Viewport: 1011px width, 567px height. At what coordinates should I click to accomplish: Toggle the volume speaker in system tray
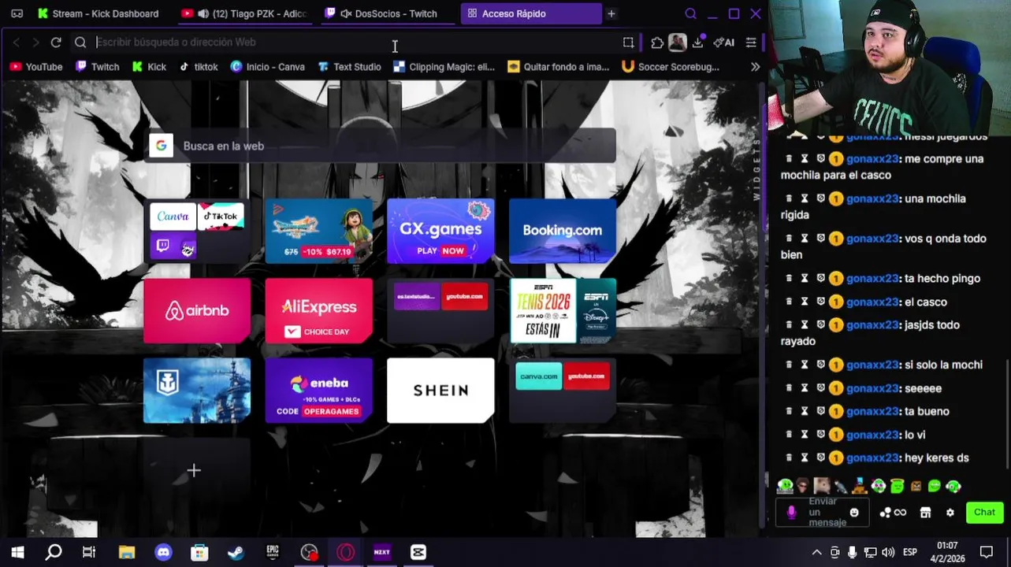(x=888, y=553)
